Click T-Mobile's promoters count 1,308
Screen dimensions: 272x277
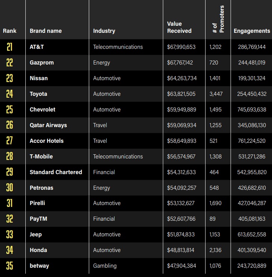[x=216, y=157]
